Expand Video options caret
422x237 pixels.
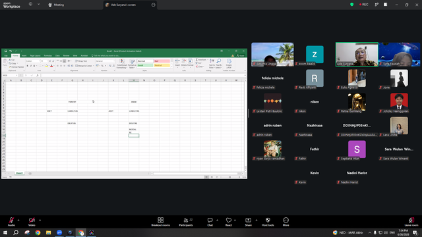[x=40, y=220]
